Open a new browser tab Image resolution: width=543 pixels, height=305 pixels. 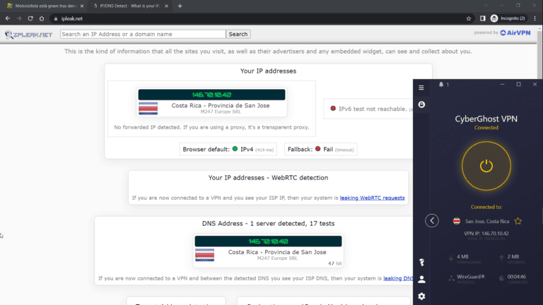[x=180, y=6]
